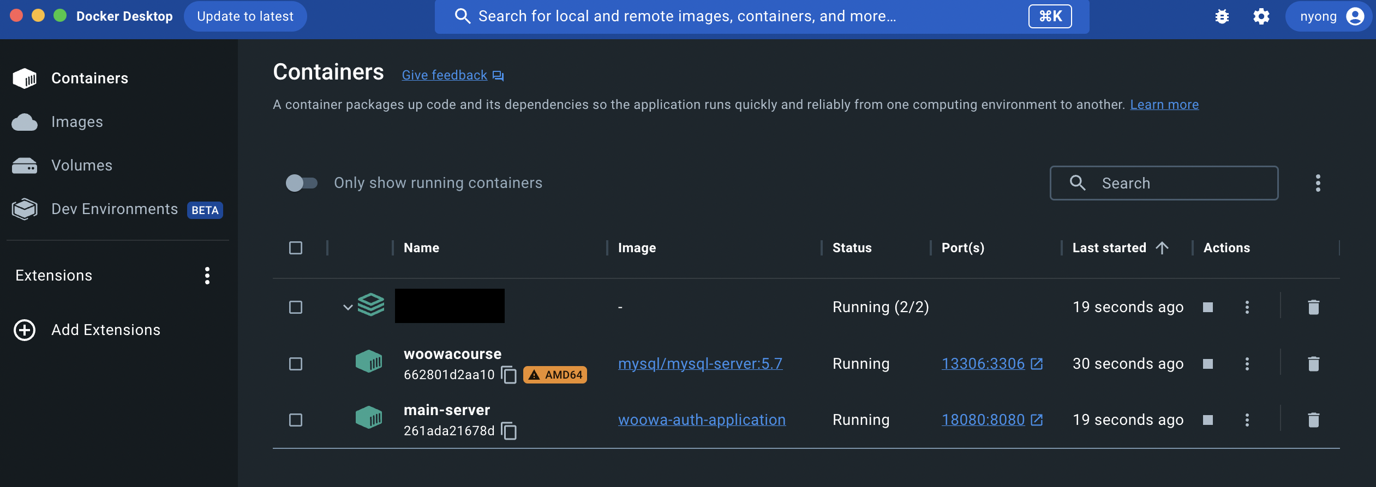Open the settings gear icon
Screen dimensions: 1376x487
click(1261, 16)
